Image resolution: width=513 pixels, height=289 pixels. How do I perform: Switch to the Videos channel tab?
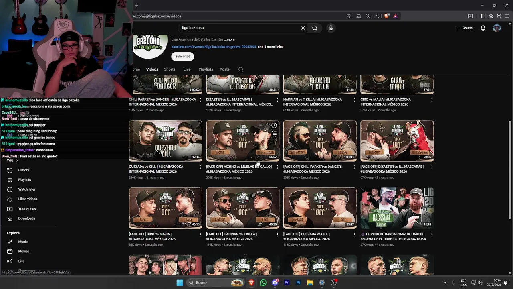pos(152,69)
